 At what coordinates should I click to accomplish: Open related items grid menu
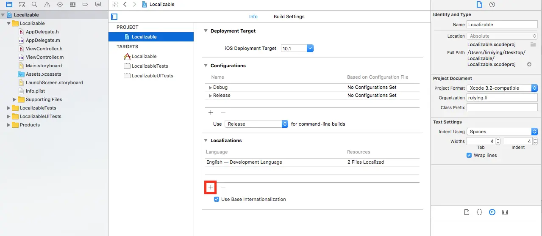[114, 4]
